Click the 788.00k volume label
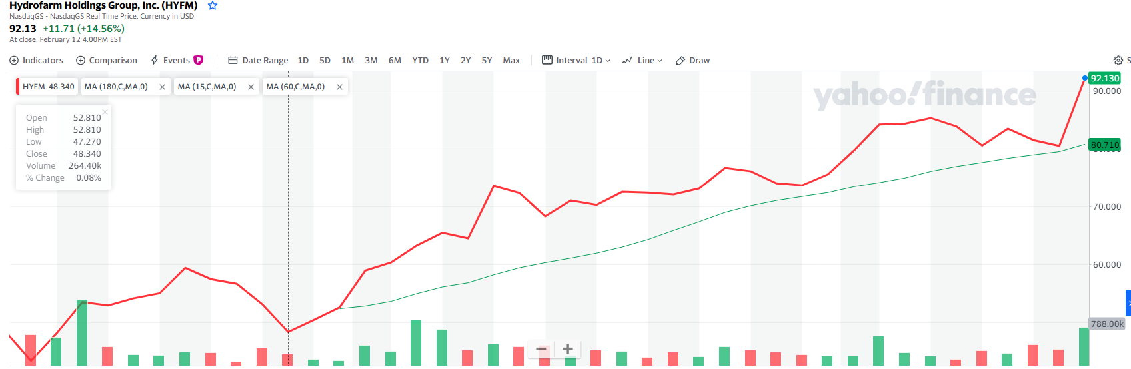The height and width of the screenshot is (369, 1131). point(1107,324)
